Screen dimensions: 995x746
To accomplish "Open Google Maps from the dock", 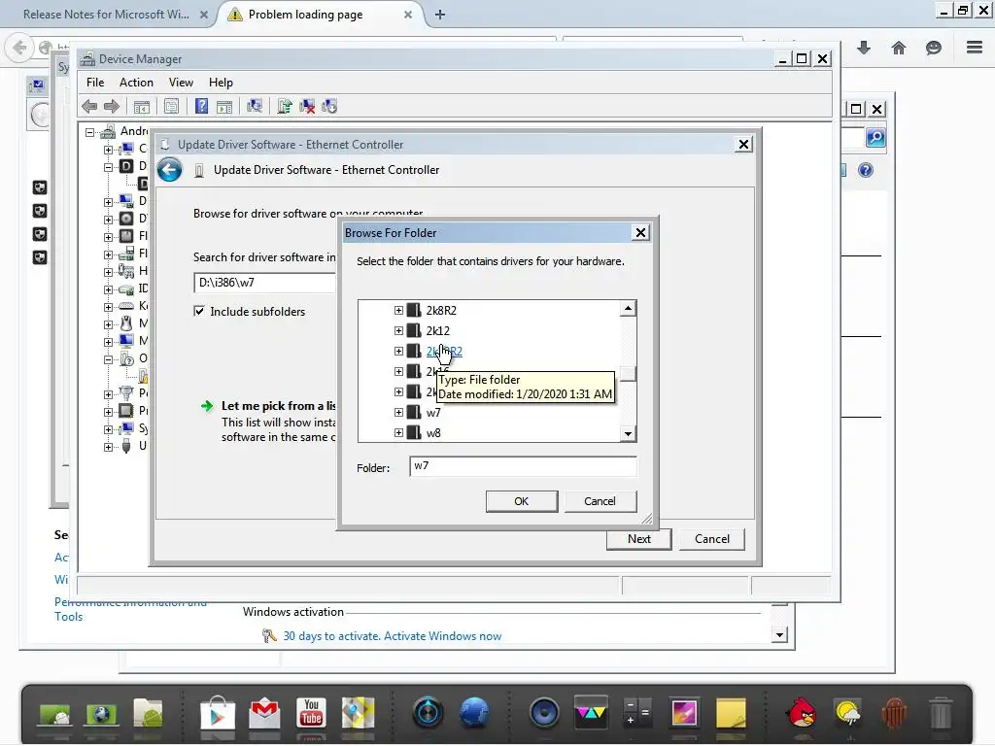I will (359, 713).
